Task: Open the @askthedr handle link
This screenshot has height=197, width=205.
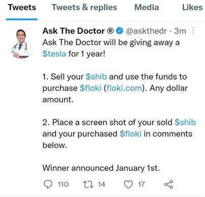Action: (x=147, y=31)
